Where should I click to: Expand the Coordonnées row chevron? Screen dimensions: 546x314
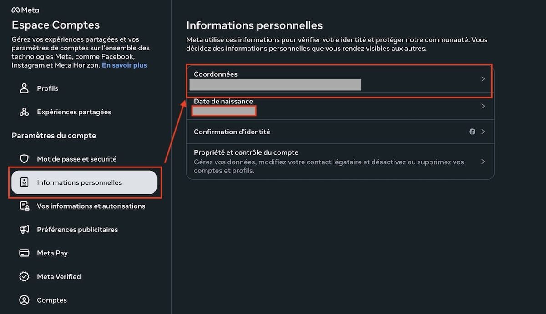click(483, 79)
